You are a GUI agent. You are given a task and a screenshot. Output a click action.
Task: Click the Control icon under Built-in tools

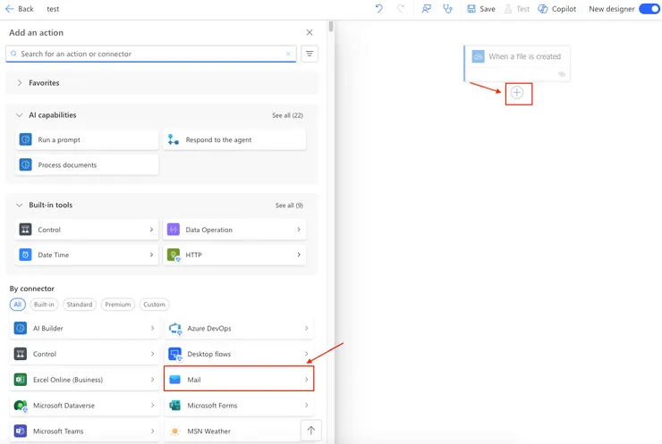tap(26, 230)
